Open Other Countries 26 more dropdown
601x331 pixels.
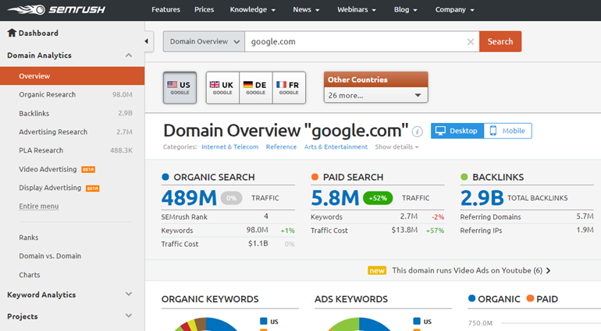coord(375,95)
